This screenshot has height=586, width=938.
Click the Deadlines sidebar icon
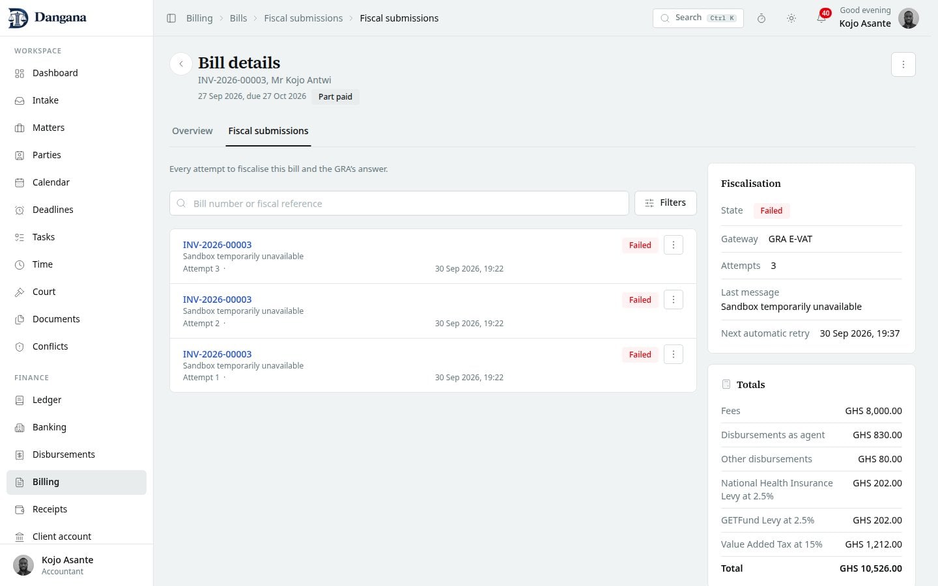tap(20, 210)
